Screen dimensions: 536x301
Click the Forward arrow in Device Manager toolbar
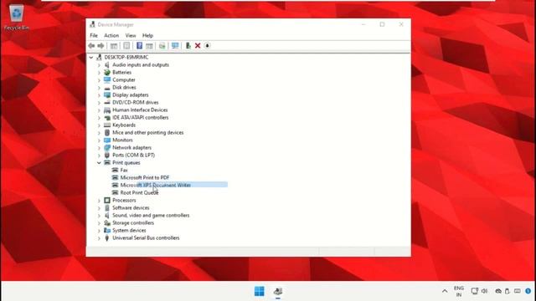click(100, 46)
